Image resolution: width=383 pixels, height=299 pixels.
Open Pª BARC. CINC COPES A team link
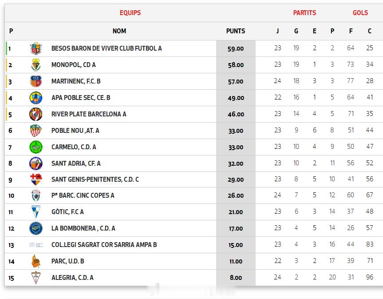83,195
